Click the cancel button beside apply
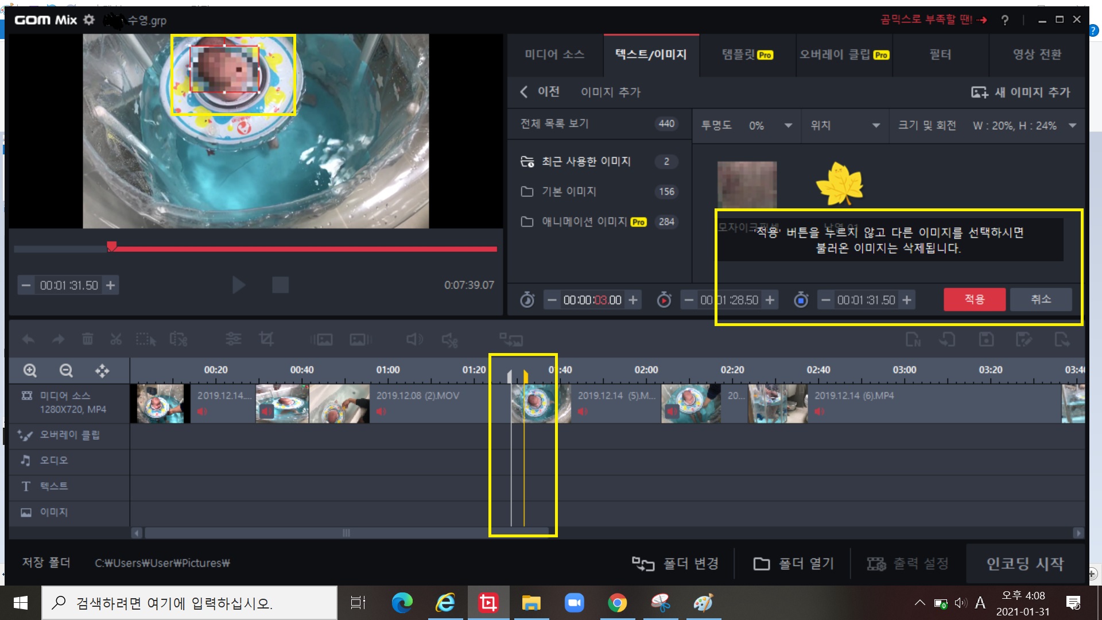Screen dimensions: 1102x620 tap(1041, 300)
